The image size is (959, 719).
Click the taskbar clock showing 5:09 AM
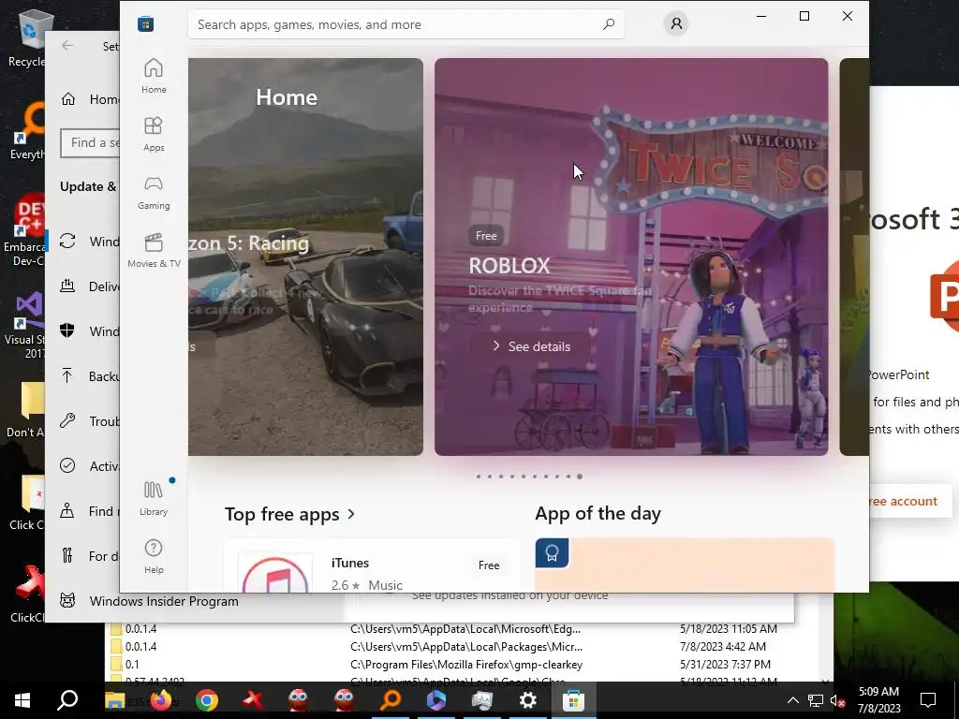pos(878,700)
